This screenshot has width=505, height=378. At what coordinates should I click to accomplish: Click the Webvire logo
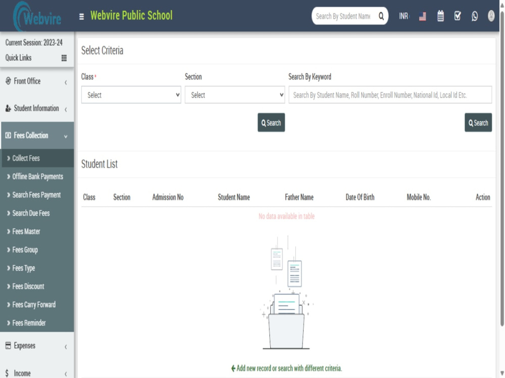(x=37, y=16)
